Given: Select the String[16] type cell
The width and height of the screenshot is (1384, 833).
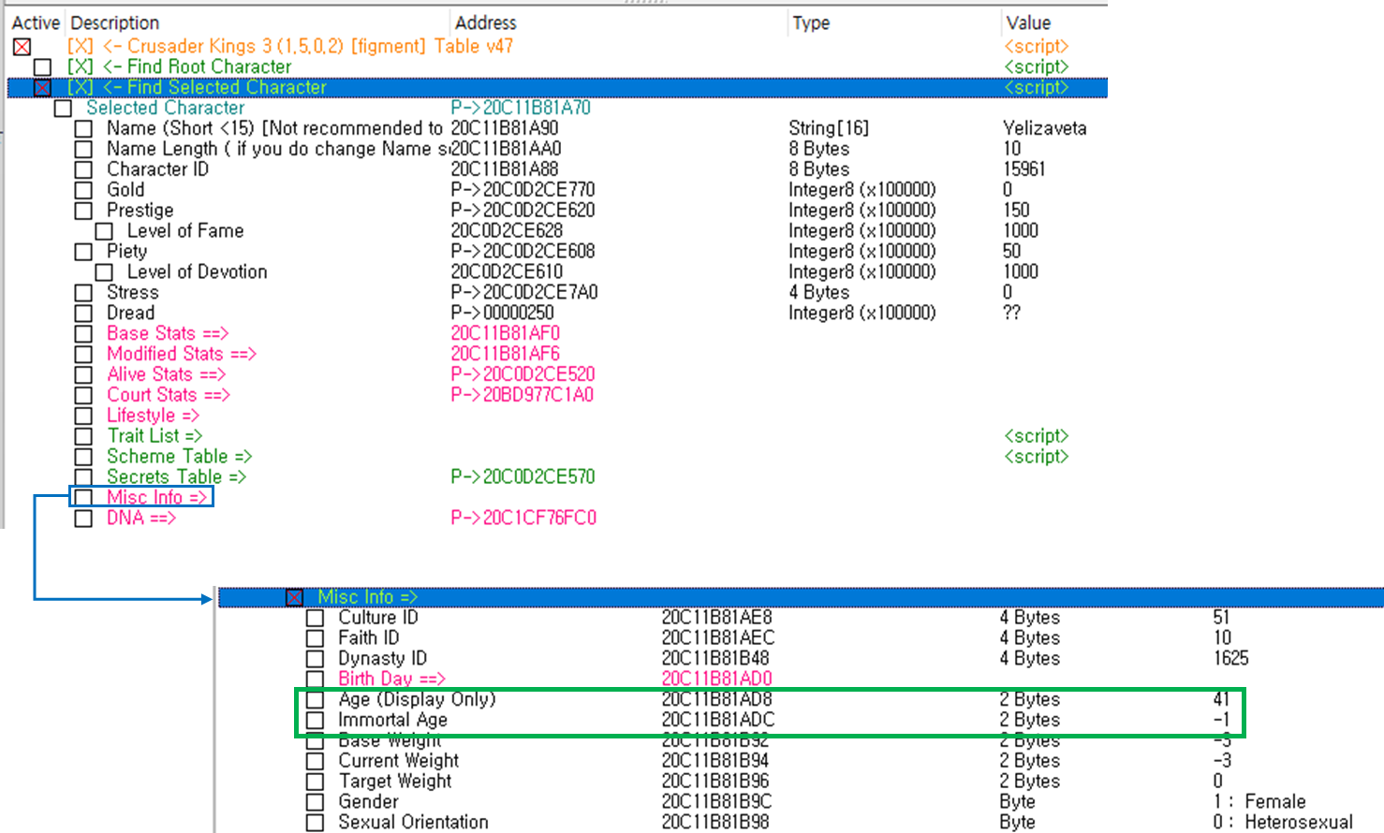Looking at the screenshot, I should 830,128.
